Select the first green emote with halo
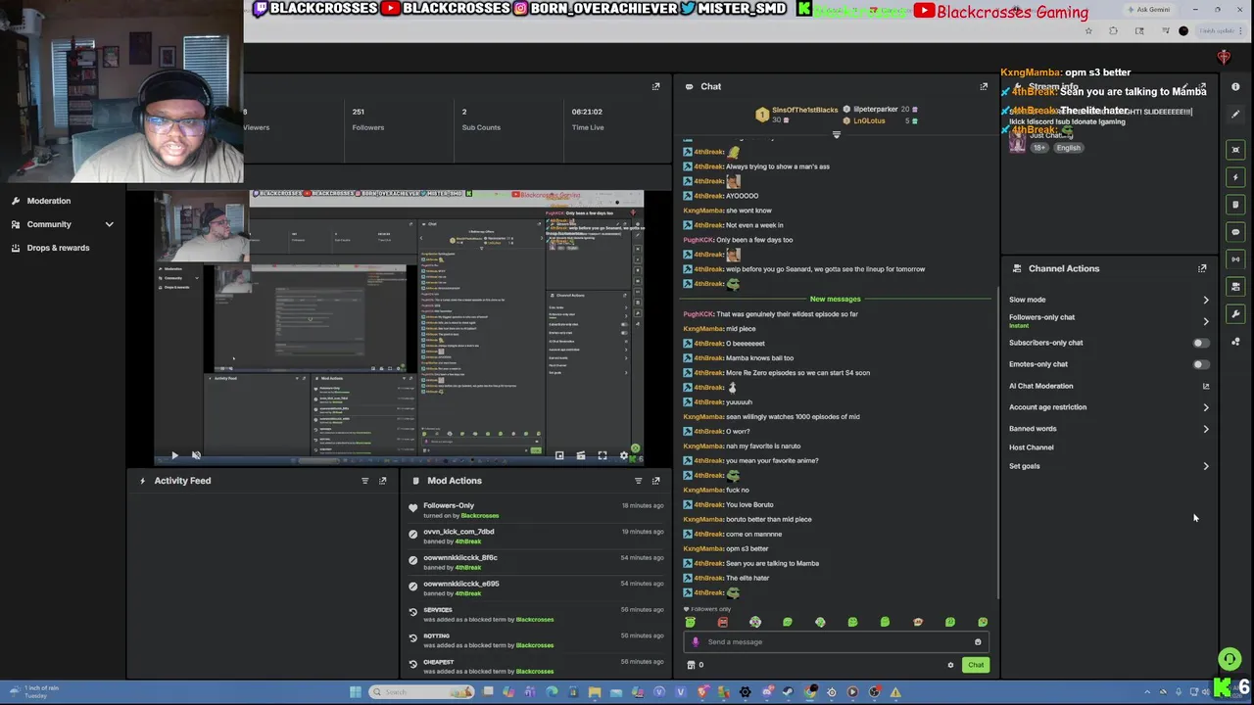The height and width of the screenshot is (705, 1254). pos(691,622)
